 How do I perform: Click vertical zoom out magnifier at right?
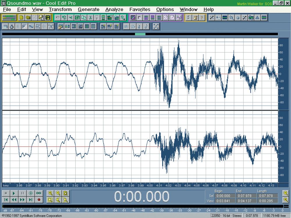286,193
